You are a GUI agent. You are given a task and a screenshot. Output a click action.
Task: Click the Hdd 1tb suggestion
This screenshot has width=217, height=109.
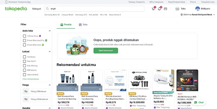104,15
